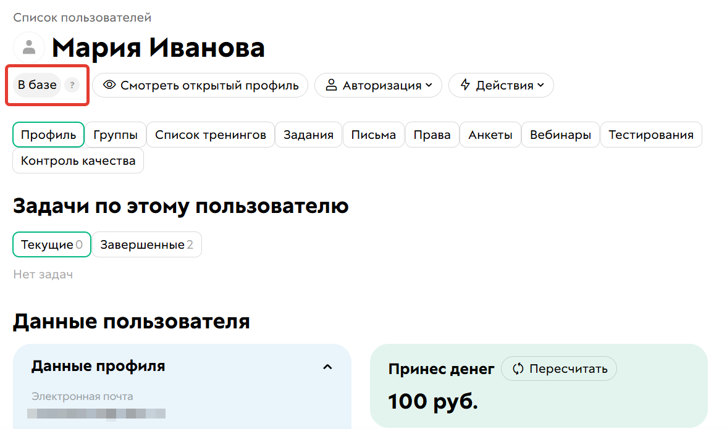Select the Вебинары tab

[560, 135]
